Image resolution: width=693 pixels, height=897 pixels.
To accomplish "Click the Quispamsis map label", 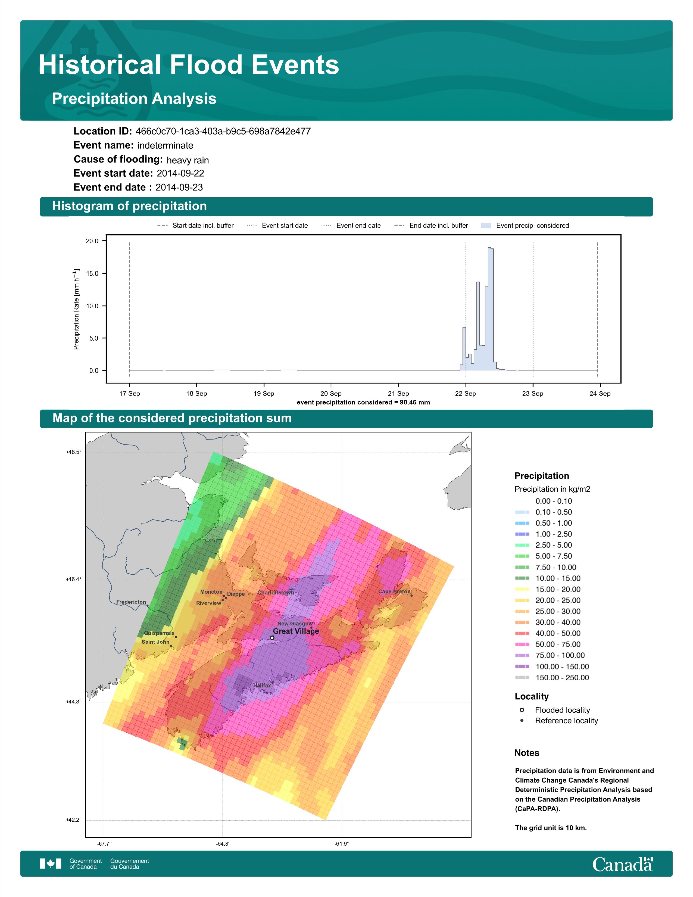I will point(159,633).
